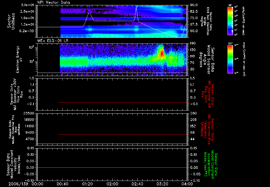Image resolution: width=270 pixels, height=187 pixels.
Task: Click the '260' telemetry tick label
Action: coord(193,113)
